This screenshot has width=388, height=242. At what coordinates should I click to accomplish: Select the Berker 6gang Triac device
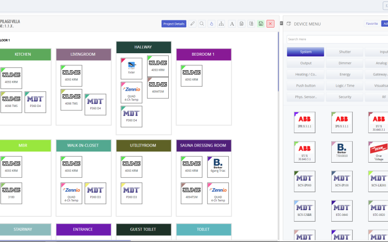pyautogui.click(x=218, y=167)
